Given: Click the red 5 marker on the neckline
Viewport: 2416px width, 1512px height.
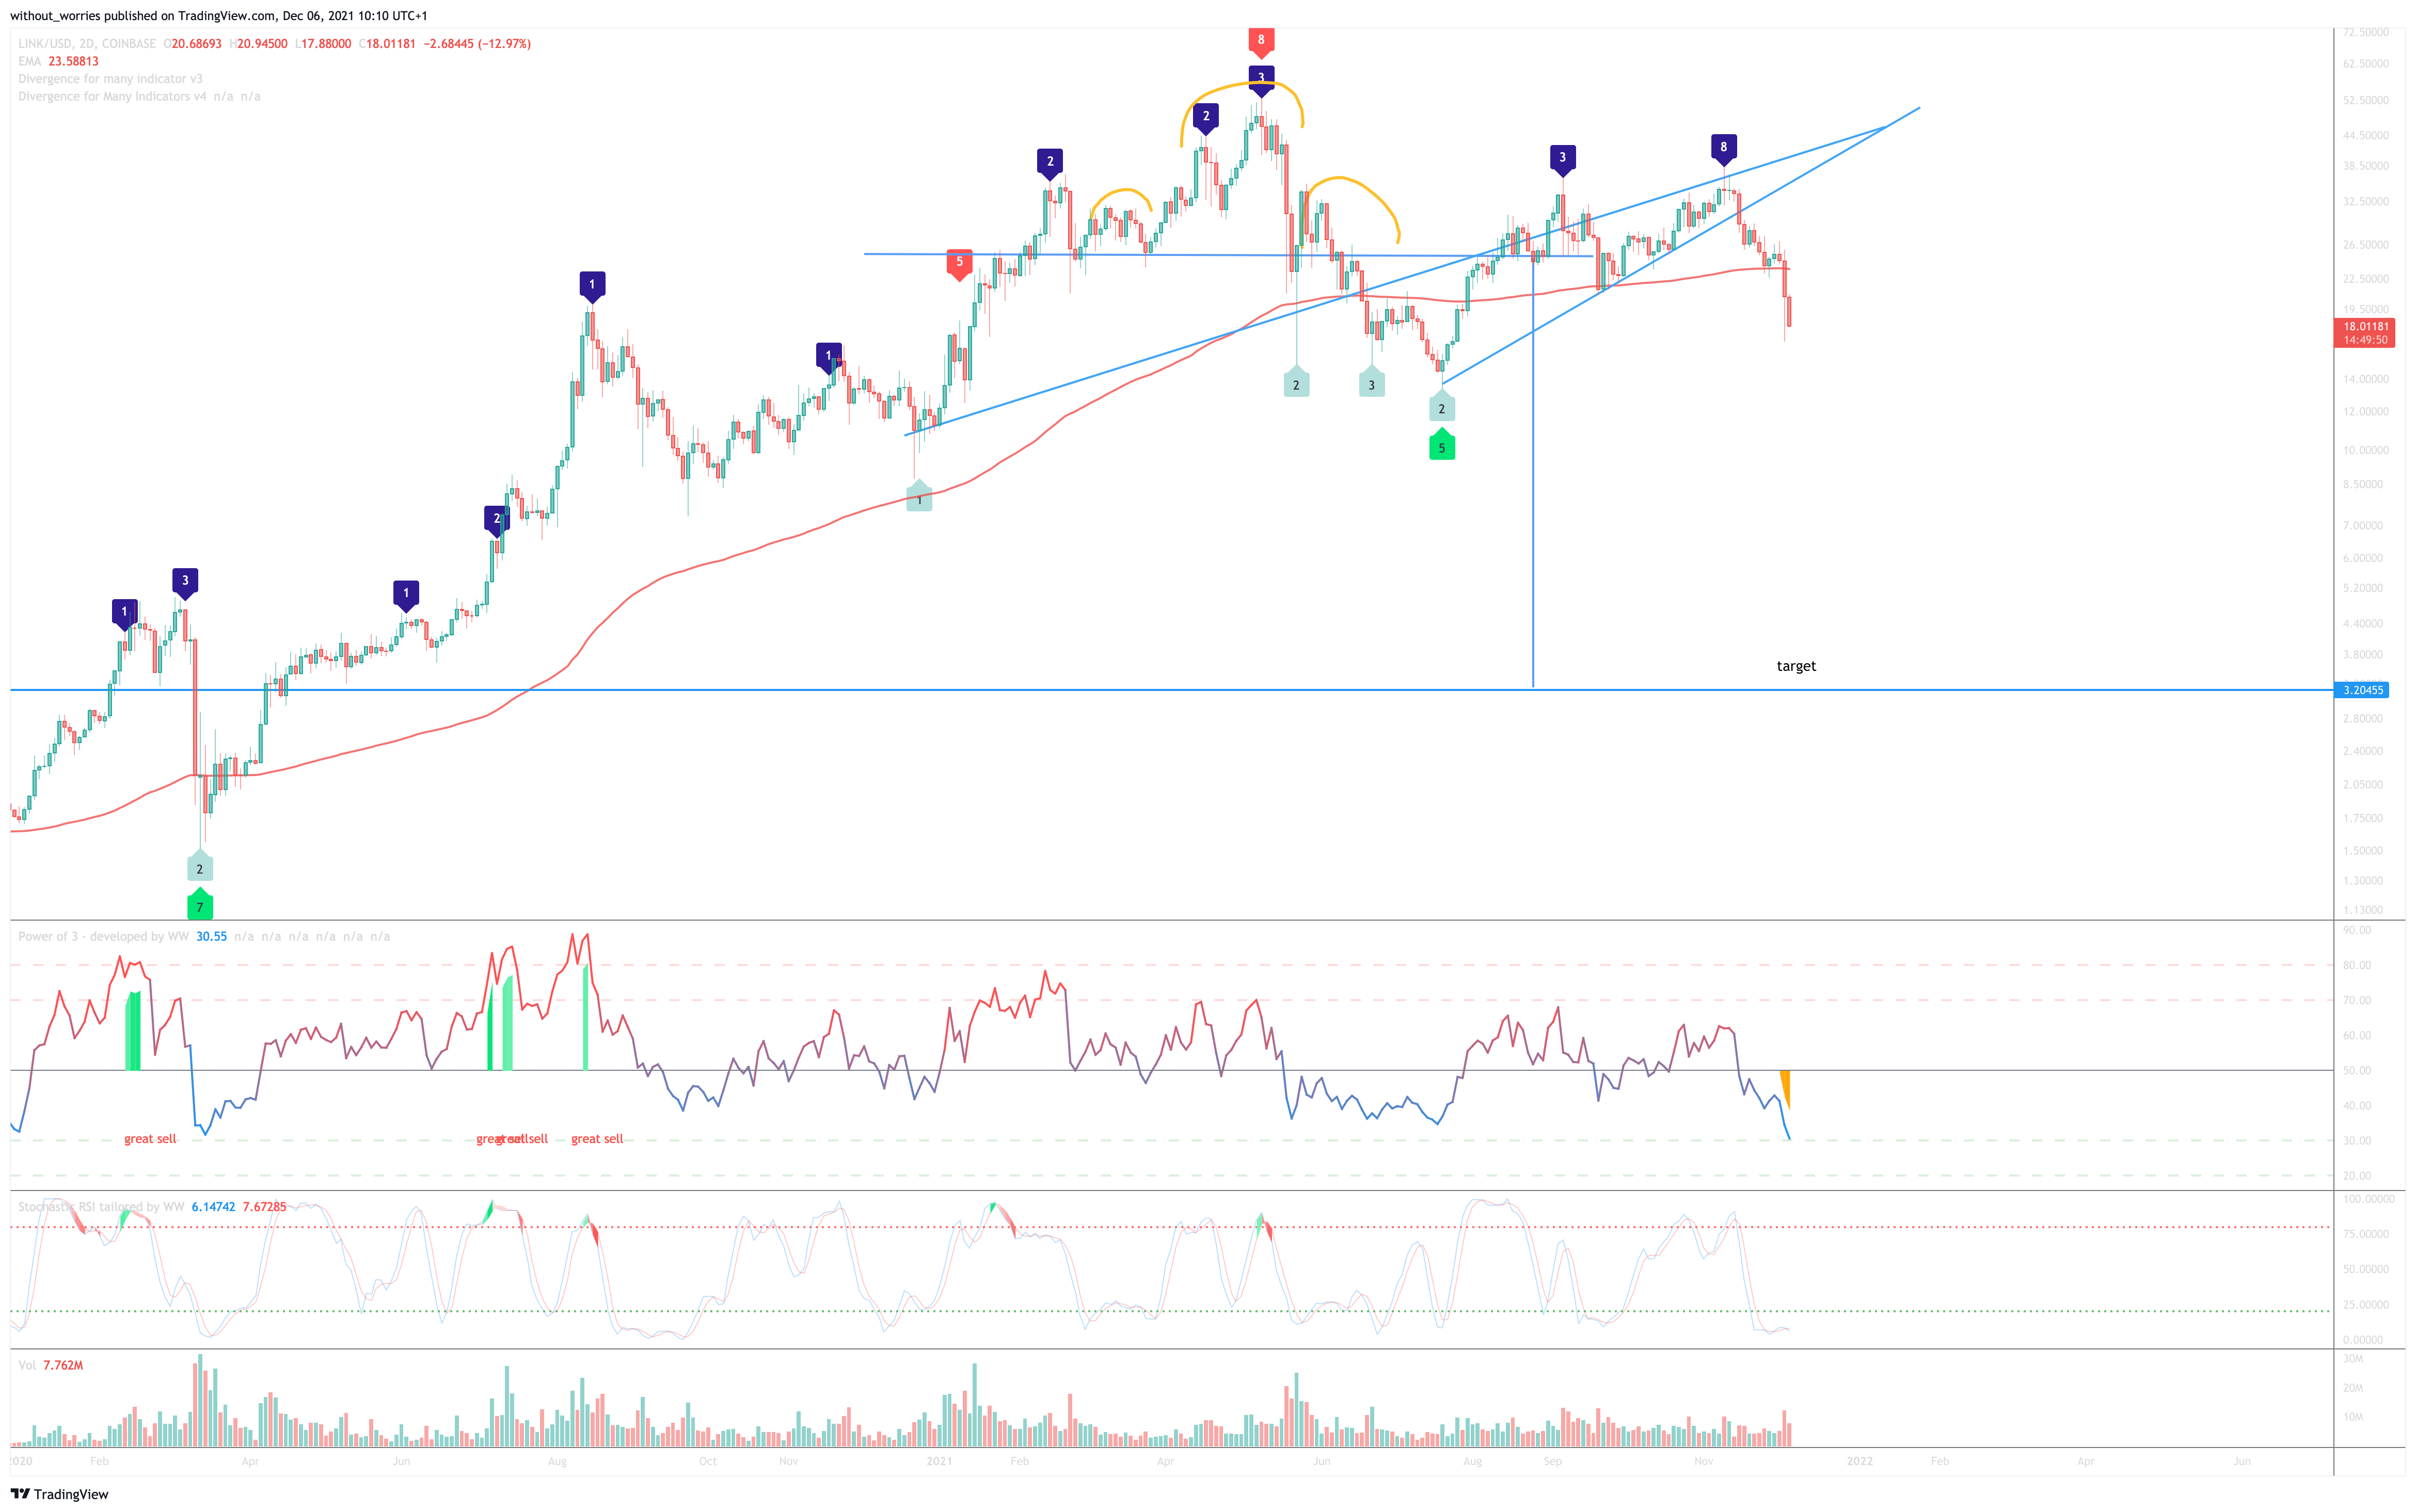Looking at the screenshot, I should [958, 264].
